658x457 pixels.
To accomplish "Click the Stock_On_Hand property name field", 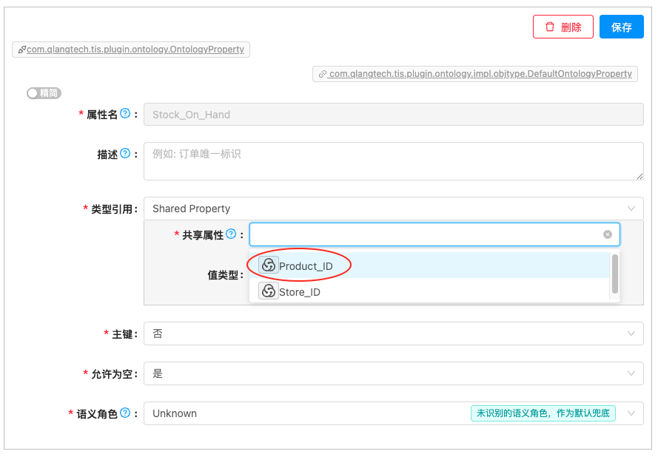I will tap(394, 115).
